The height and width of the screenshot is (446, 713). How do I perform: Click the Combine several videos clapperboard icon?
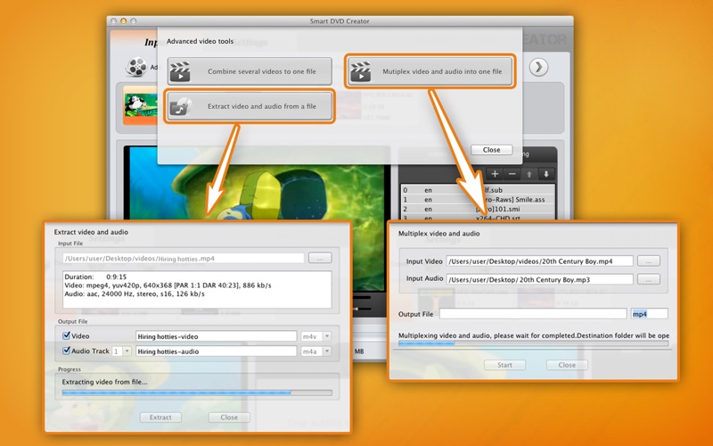pos(182,71)
